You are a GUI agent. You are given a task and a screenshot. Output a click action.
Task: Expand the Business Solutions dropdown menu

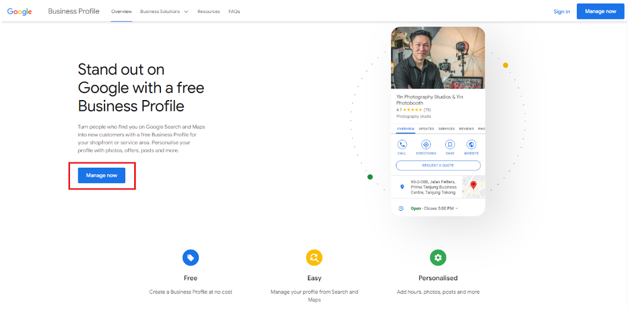pyautogui.click(x=164, y=12)
